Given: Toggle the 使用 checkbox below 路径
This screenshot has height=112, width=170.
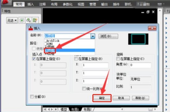Looking at the screenshot, I should 34,48.
